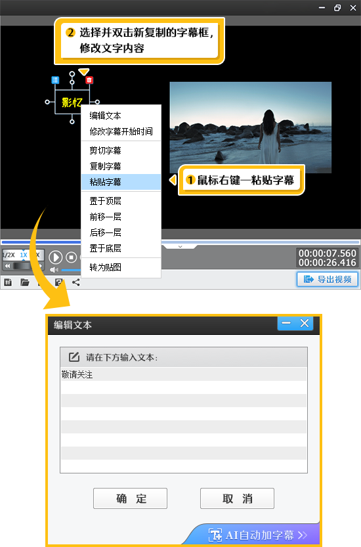The image size is (361, 547).
Task: Close the 编辑文本 dialog
Action: coord(305,323)
